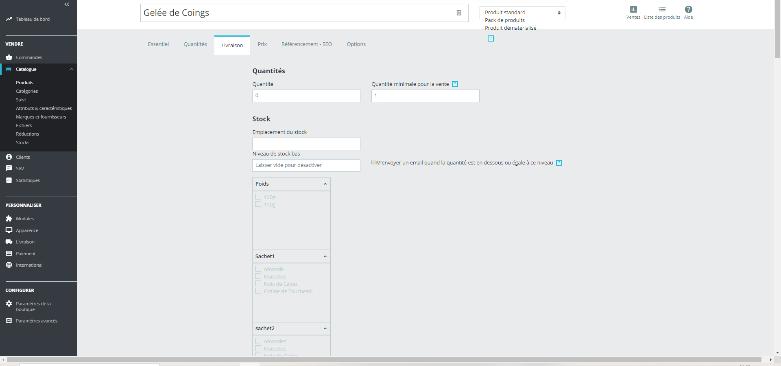Viewport: 781px width, 366px height.
Task: Open Liste des produits icon in header
Action: click(x=662, y=9)
